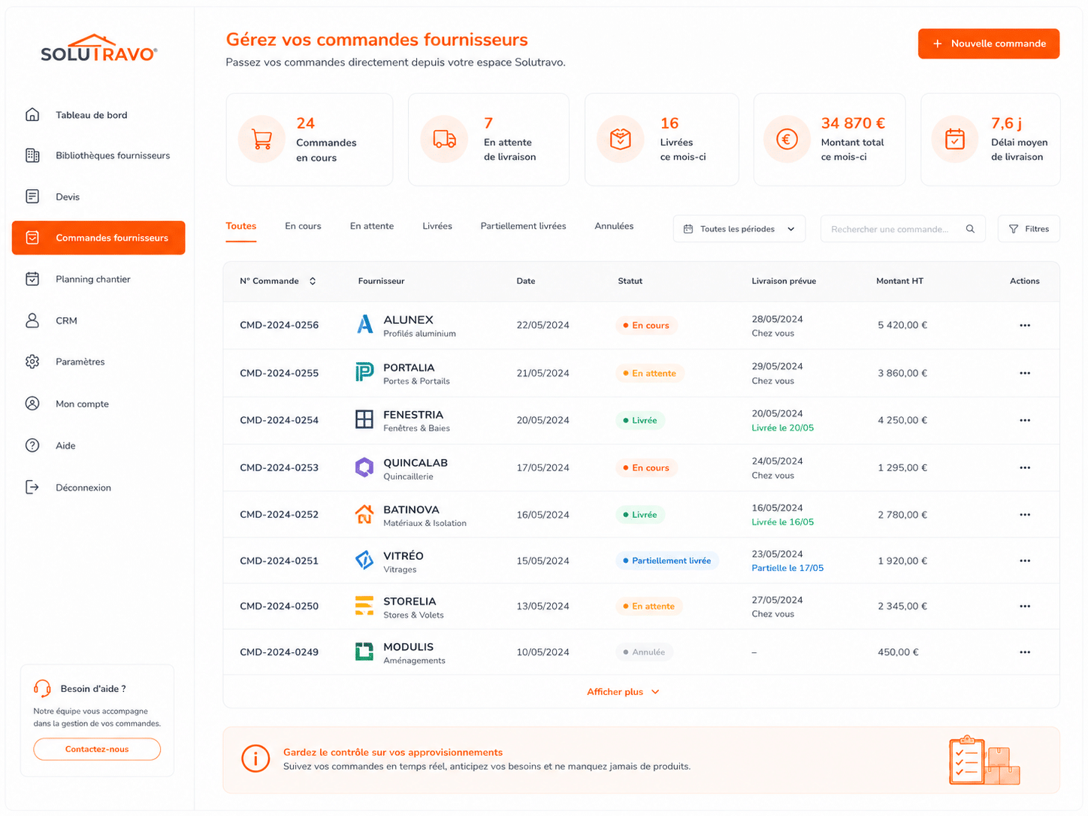
Task: Click the Bibliothèques fournisseurs building icon
Action: click(32, 156)
